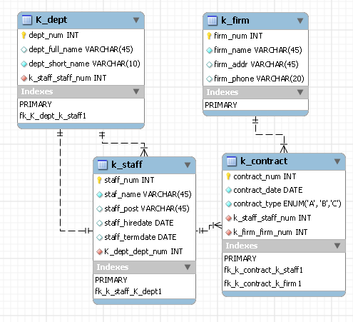Screen dimensions: 353x322
Task: Click the k_staff table icon
Action: 103,165
